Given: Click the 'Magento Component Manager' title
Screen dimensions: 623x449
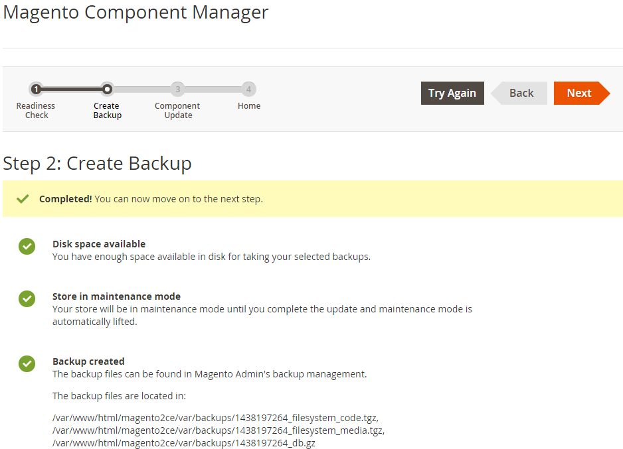Looking at the screenshot, I should pyautogui.click(x=136, y=13).
